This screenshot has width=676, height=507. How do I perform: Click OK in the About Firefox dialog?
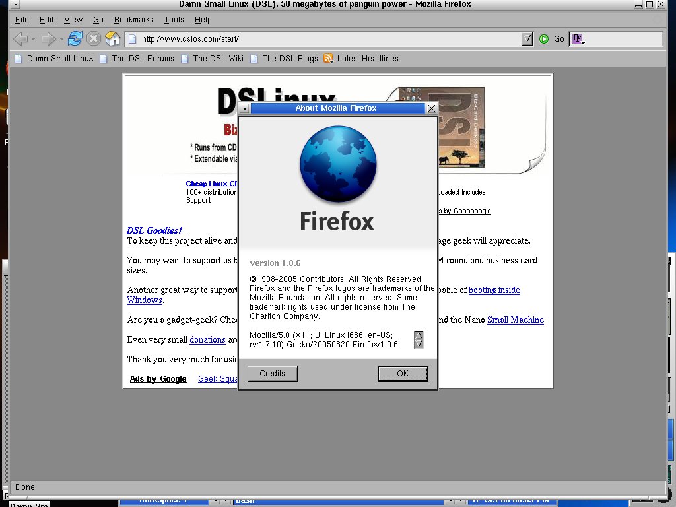click(x=403, y=374)
